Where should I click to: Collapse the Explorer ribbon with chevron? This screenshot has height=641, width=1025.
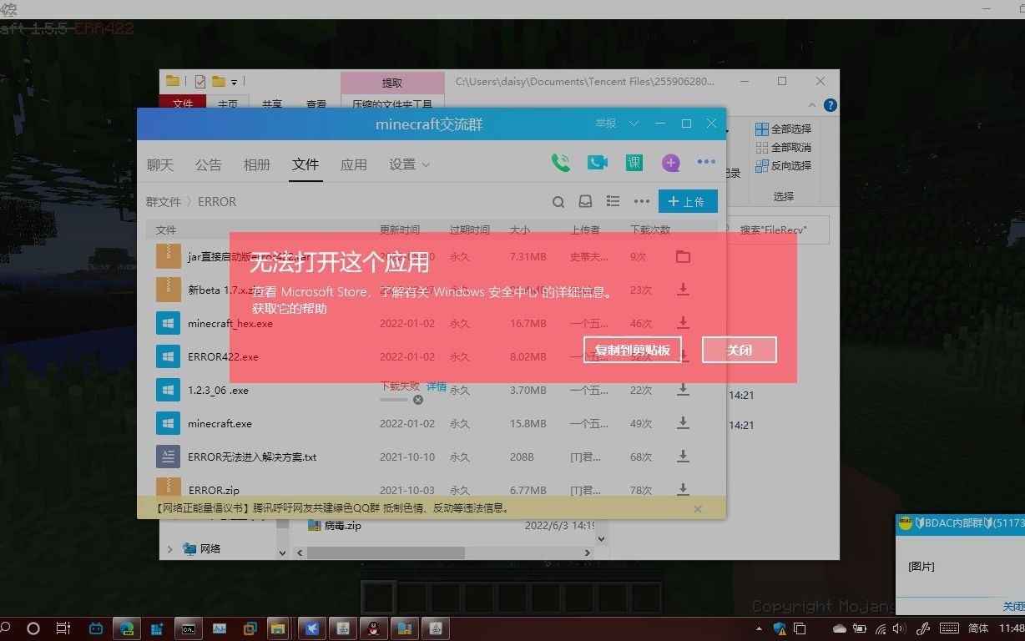tap(812, 105)
